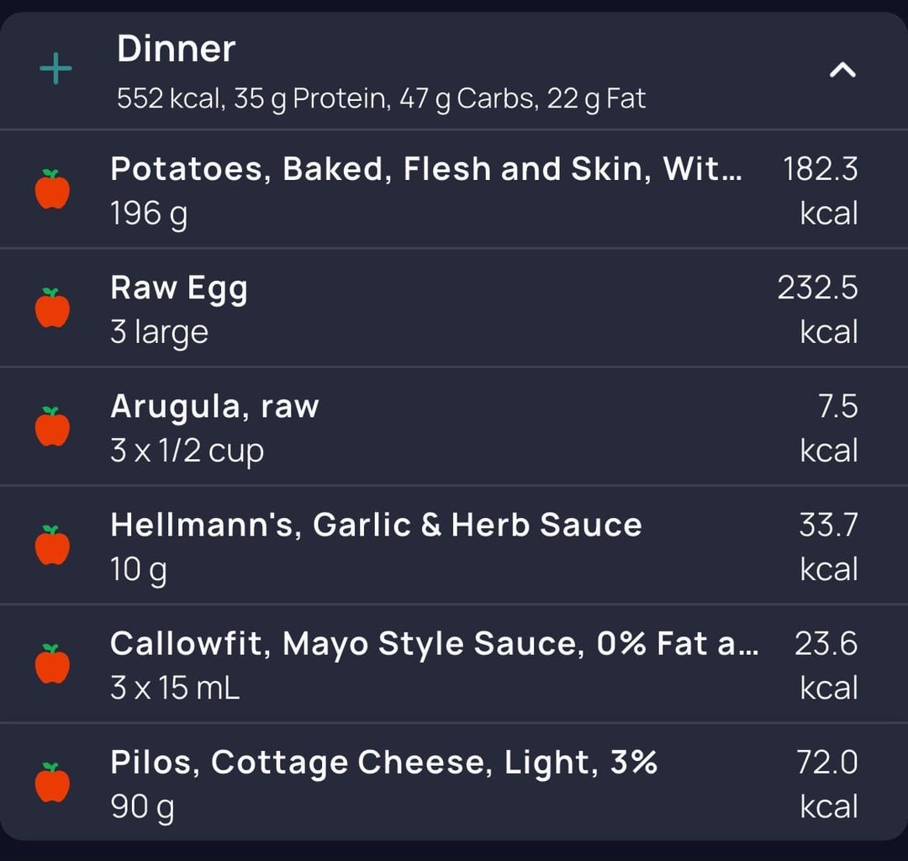The image size is (908, 861).
Task: Select the 232.5 kcal value for Raw Egg
Action: (818, 309)
